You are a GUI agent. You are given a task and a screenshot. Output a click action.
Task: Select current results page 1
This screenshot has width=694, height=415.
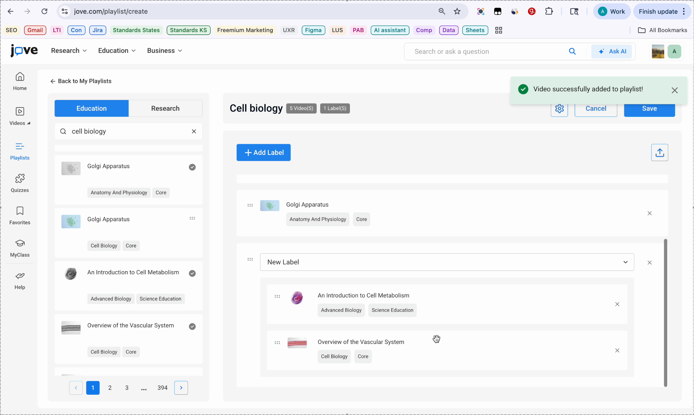coord(93,388)
